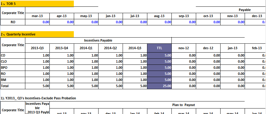The image size is (266, 114).
Task: Select the apr-13 column header
Action: coord(62,16)
